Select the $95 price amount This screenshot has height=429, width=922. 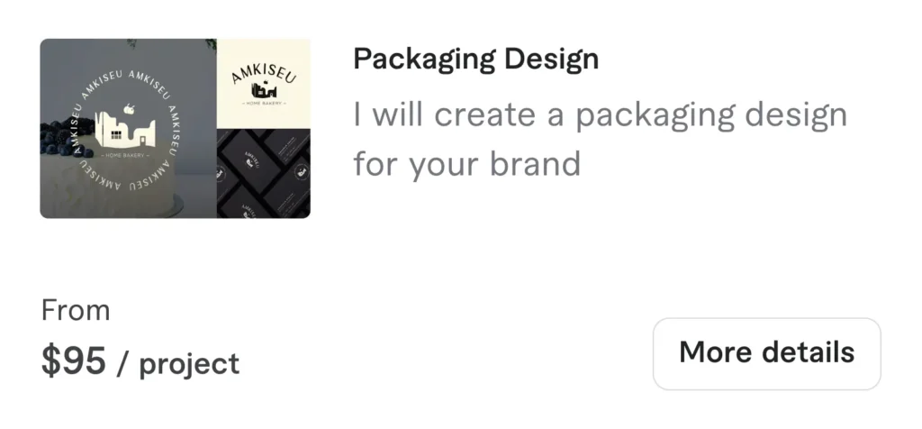74,361
